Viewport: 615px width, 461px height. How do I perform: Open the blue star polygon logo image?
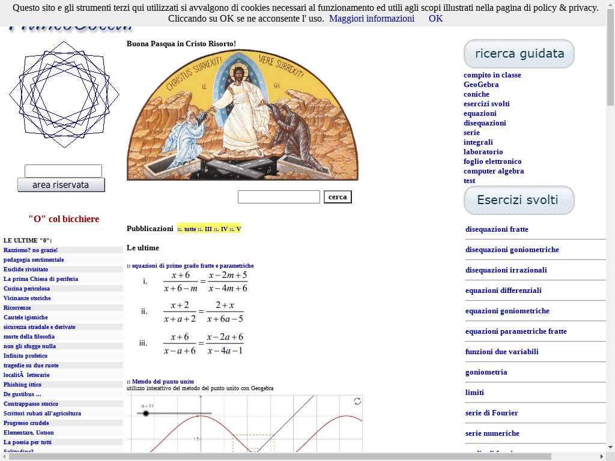(x=64, y=94)
